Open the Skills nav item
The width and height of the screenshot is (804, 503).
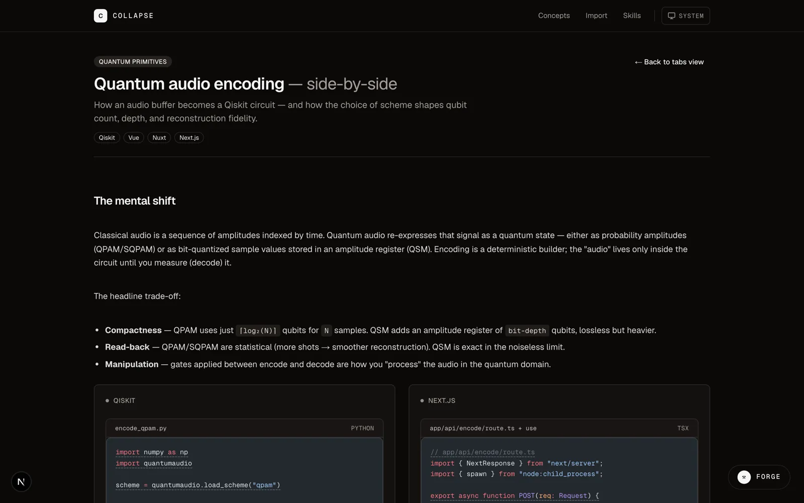(632, 16)
